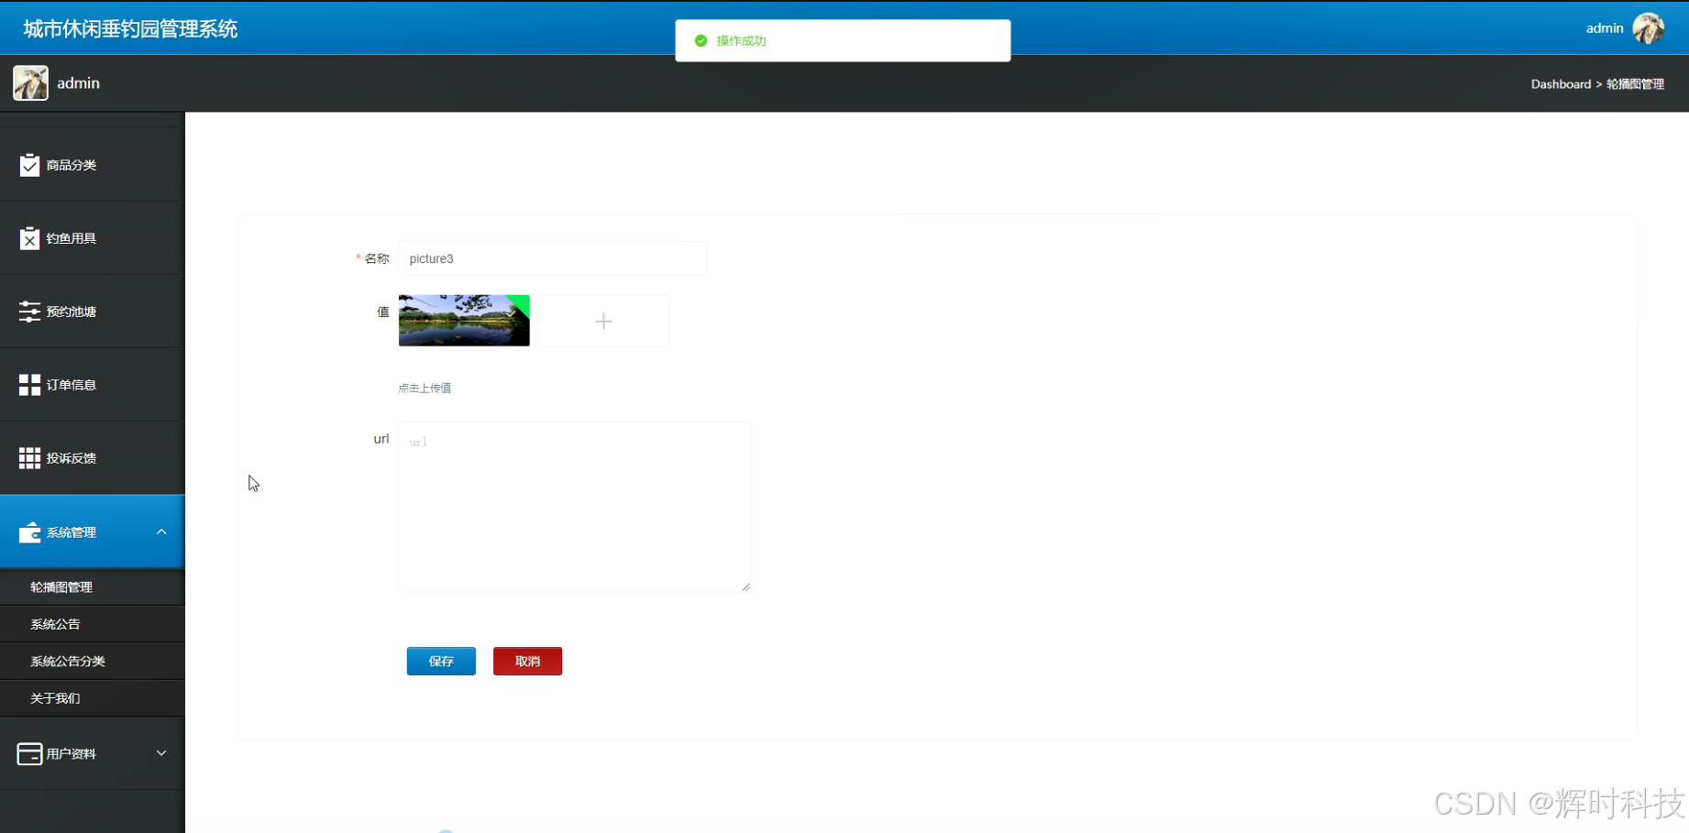Click the 投诉反馈 grid icon

coord(29,458)
